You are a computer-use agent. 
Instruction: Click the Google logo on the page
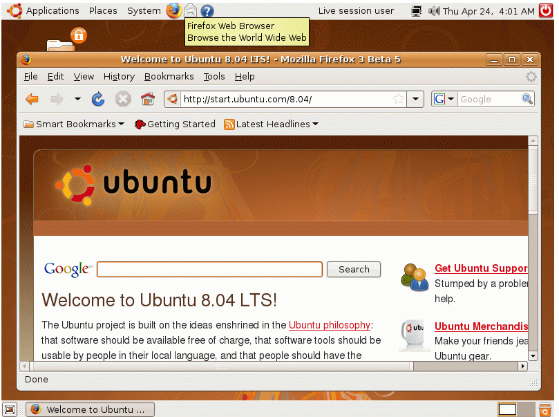tap(68, 269)
